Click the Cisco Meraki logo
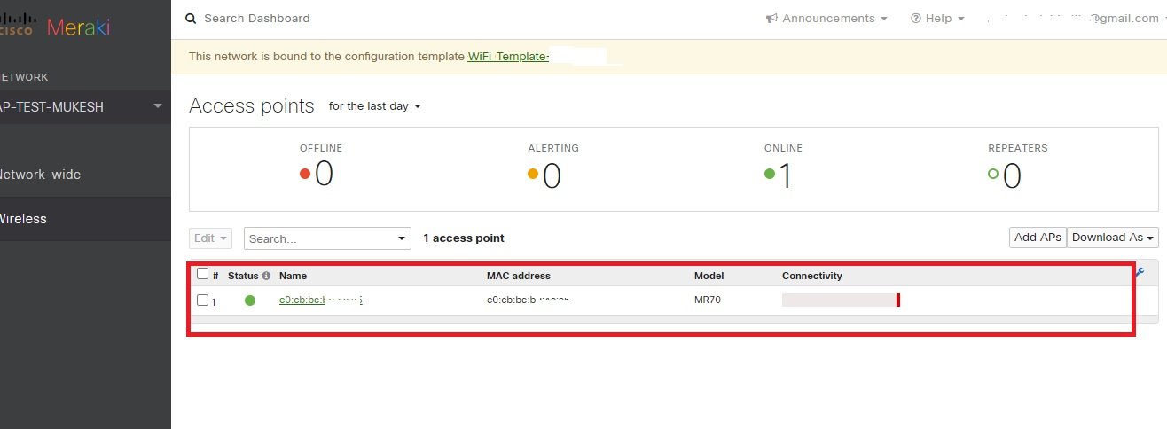This screenshot has width=1167, height=429. point(55,27)
